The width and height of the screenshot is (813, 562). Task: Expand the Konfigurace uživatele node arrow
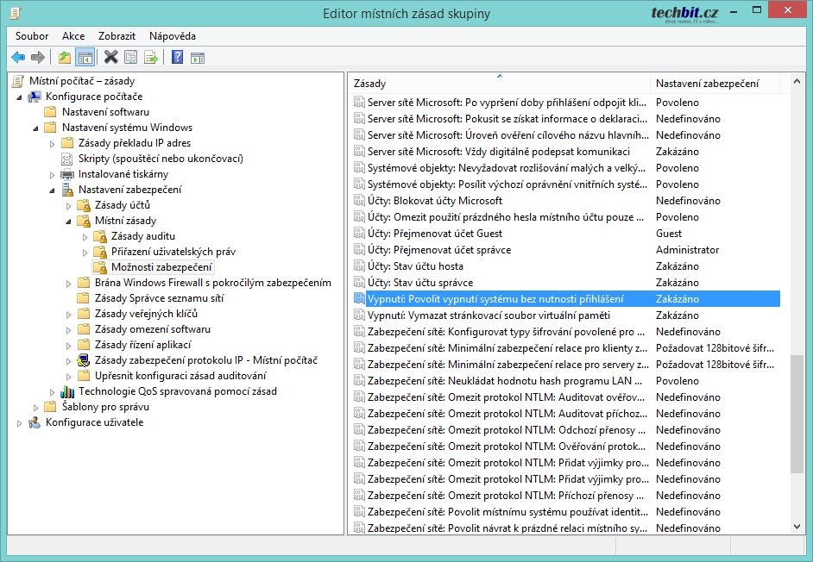coord(19,422)
